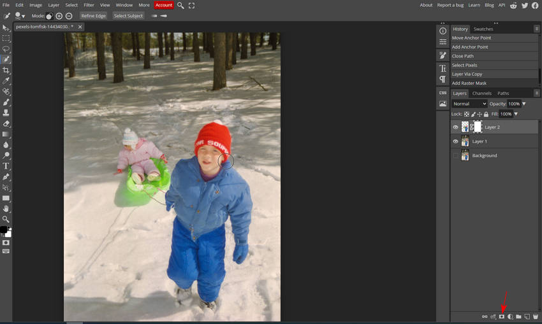Select the Lasso tool
The height and width of the screenshot is (324, 542).
tap(6, 49)
